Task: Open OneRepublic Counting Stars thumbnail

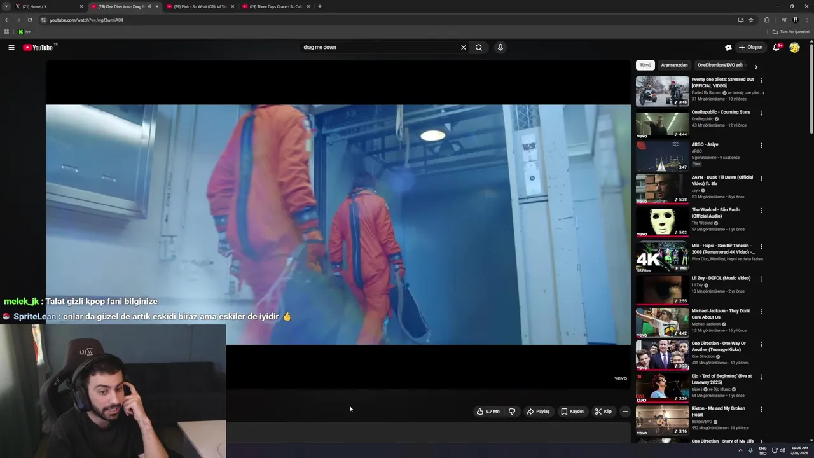Action: click(x=662, y=123)
